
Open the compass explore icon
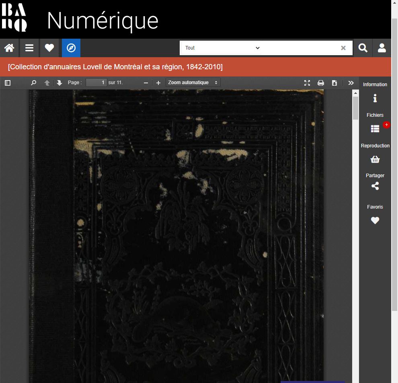pos(71,48)
